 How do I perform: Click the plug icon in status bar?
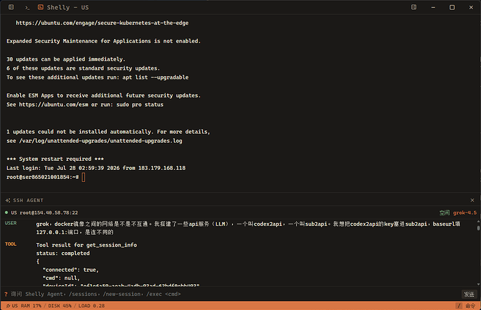coord(8,306)
